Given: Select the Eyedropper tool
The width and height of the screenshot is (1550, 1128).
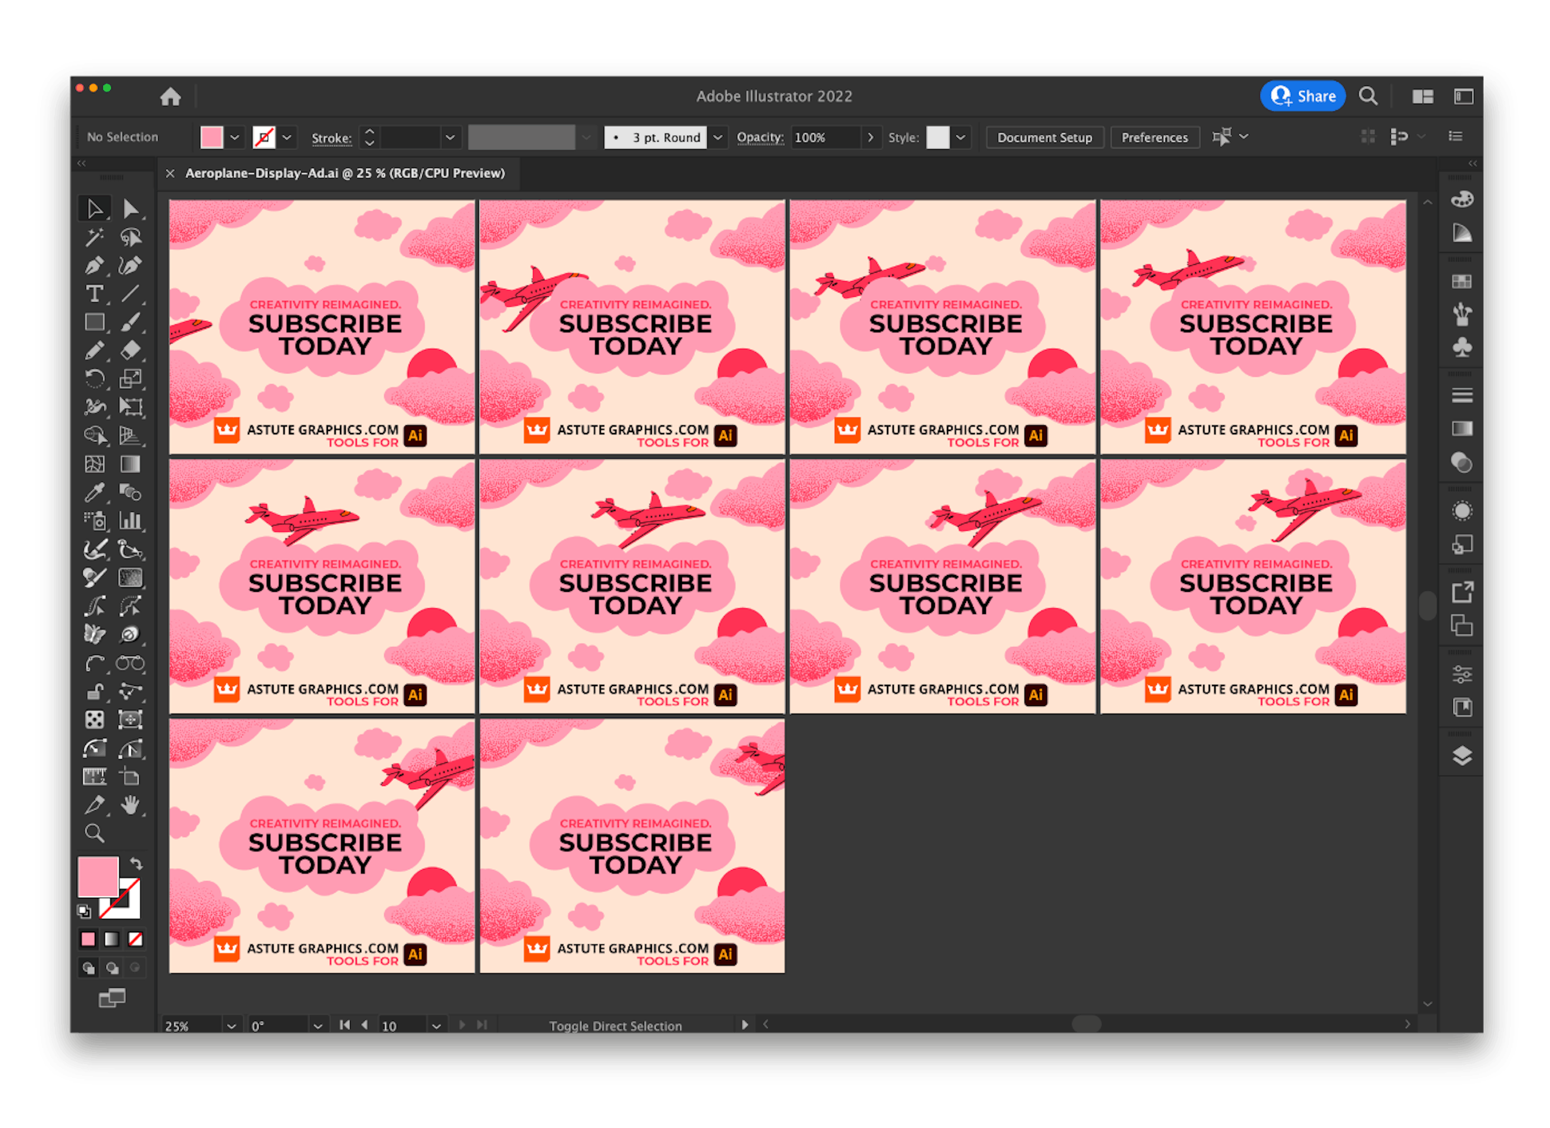Looking at the screenshot, I should (95, 492).
